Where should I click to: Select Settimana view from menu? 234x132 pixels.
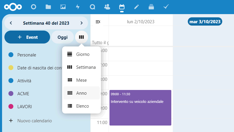(x=82, y=67)
